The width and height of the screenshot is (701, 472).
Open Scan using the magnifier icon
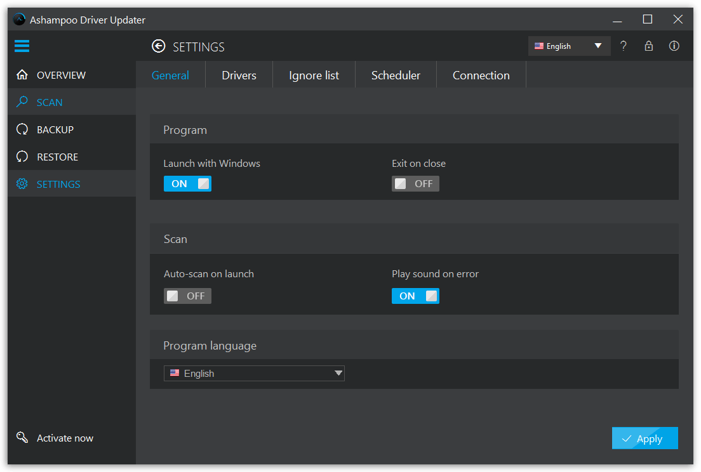click(22, 102)
